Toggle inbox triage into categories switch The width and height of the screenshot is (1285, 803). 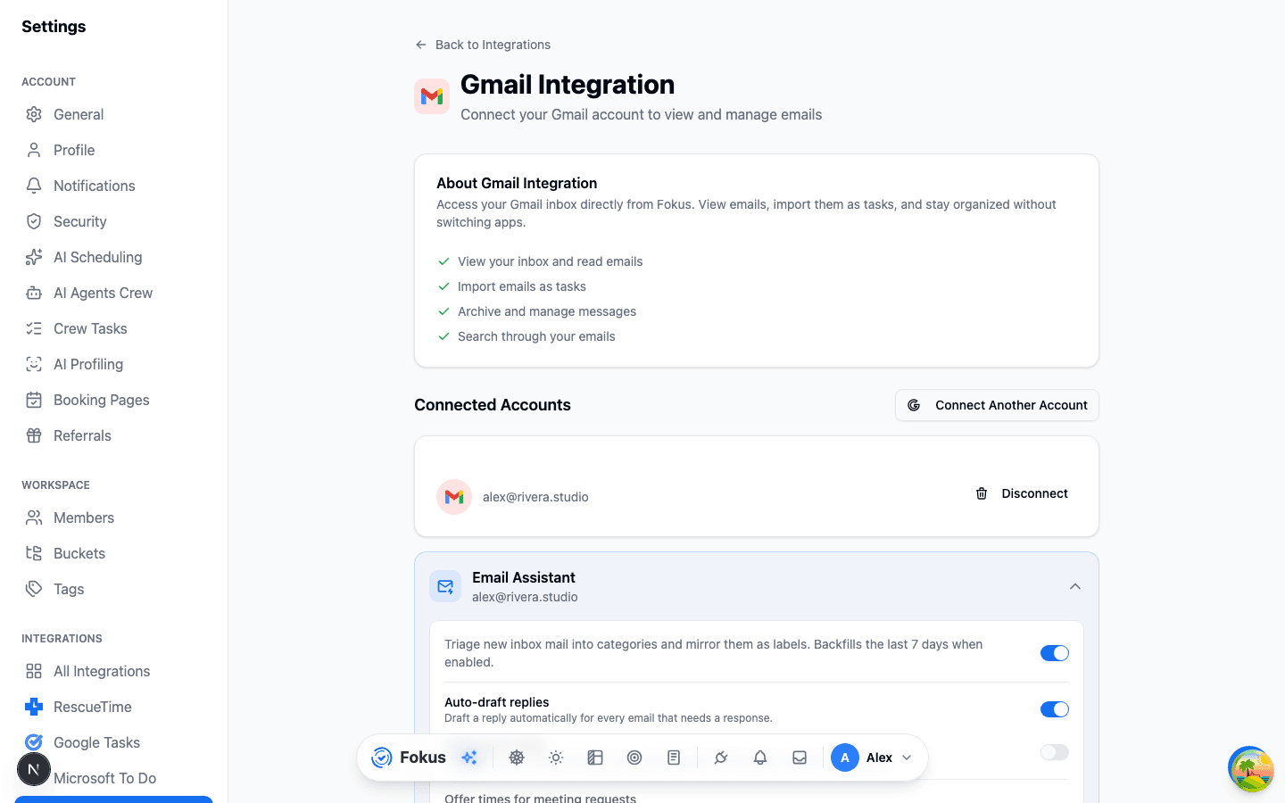pyautogui.click(x=1055, y=653)
